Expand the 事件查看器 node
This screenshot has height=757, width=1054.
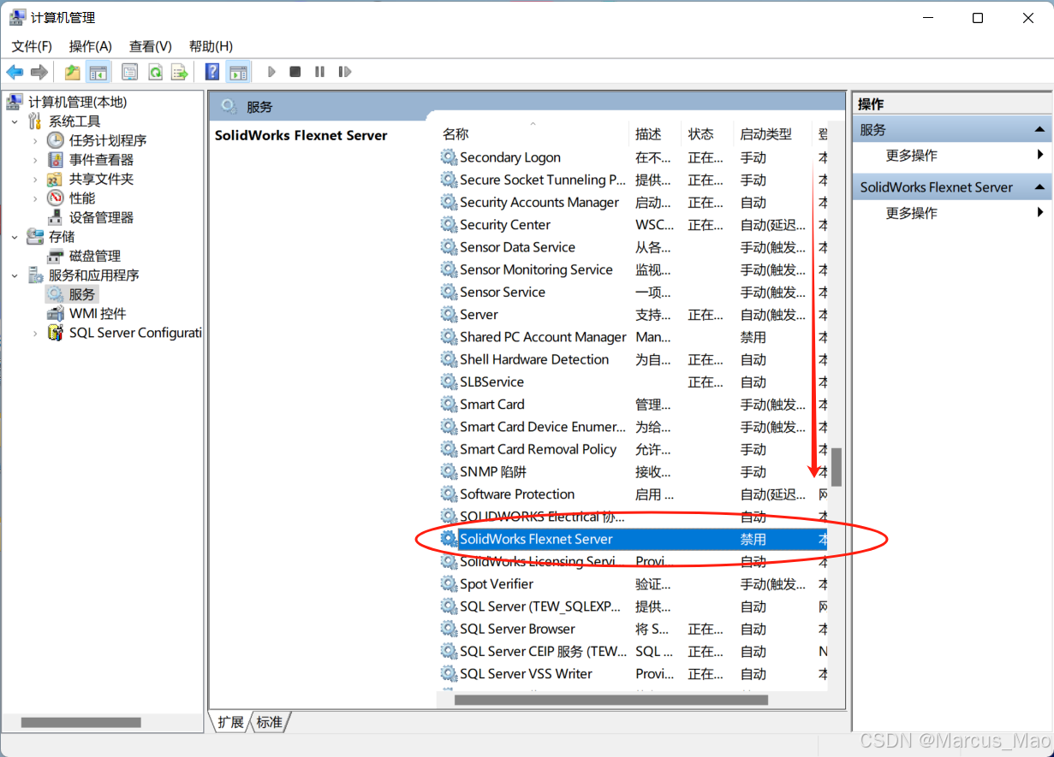pos(35,160)
